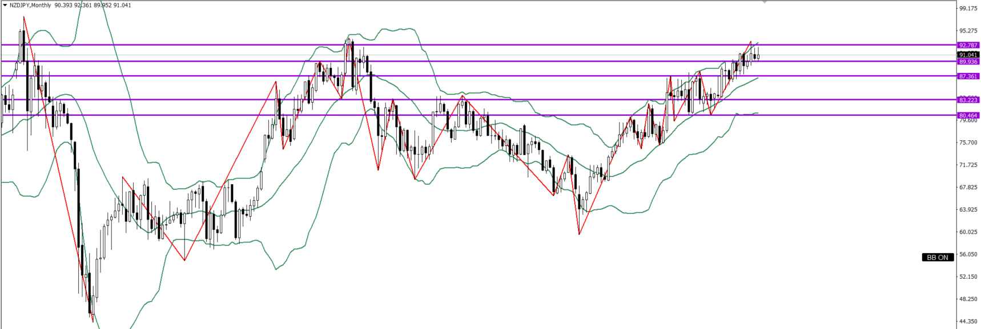This screenshot has height=329, width=981.
Task: Select the 89.936 purple price label
Action: (x=968, y=62)
